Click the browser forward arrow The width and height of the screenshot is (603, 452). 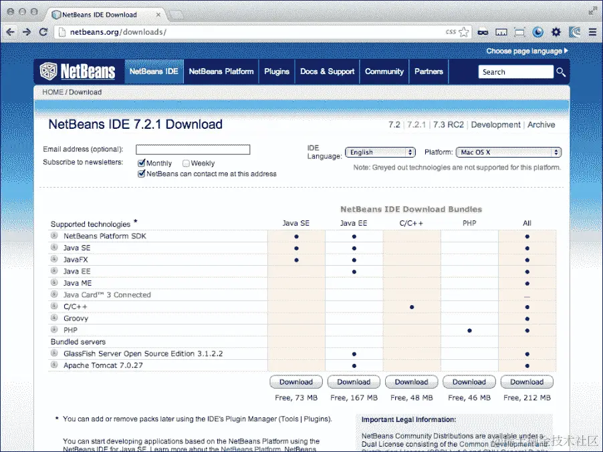click(x=27, y=32)
